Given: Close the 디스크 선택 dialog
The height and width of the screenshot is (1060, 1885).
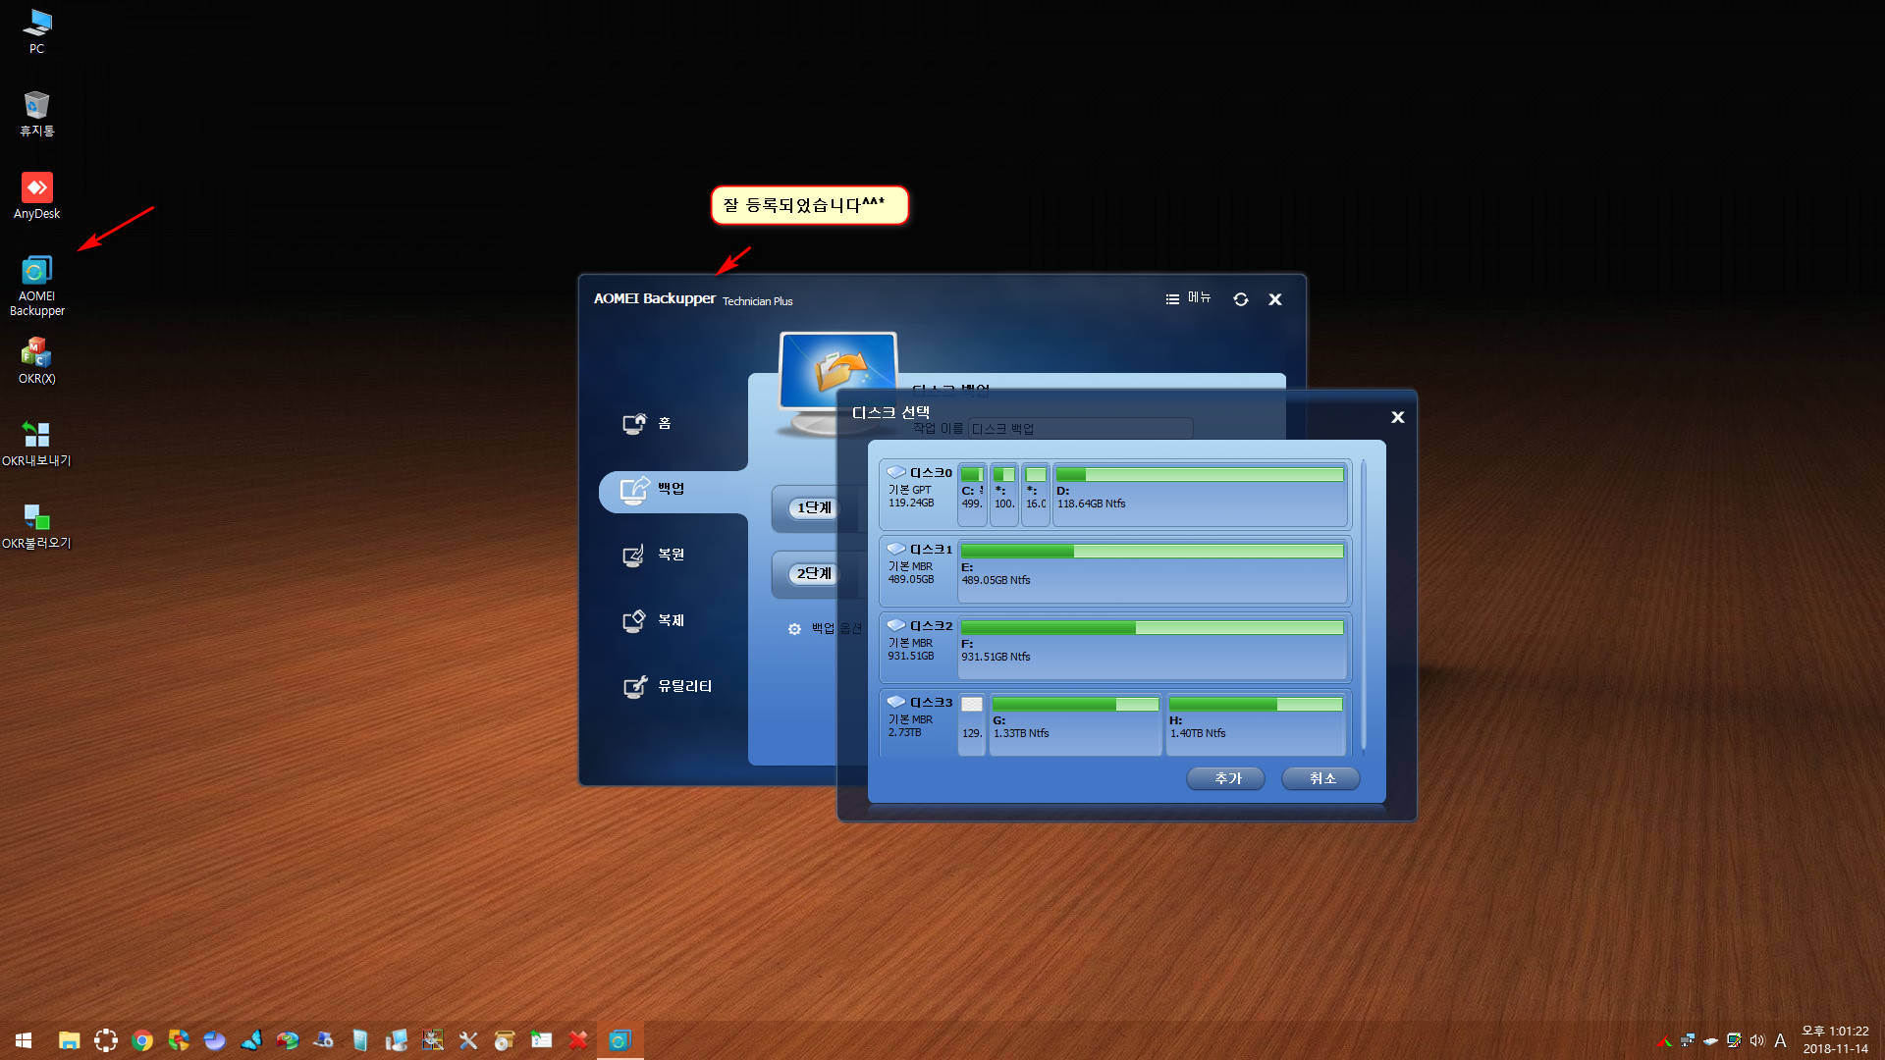Looking at the screenshot, I should click(1398, 417).
